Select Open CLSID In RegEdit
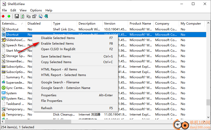This screenshot has width=211, height=130. point(75,49)
